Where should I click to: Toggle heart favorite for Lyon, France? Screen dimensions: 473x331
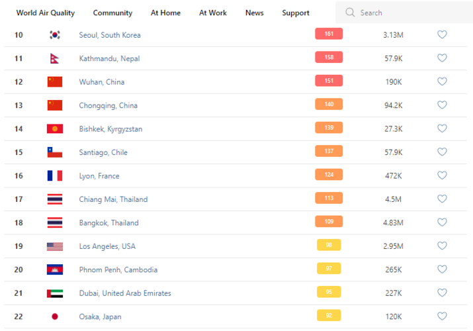[x=442, y=175]
